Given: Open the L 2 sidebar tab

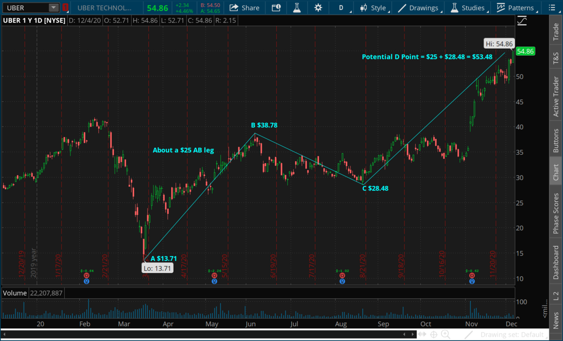Looking at the screenshot, I should 556,296.
